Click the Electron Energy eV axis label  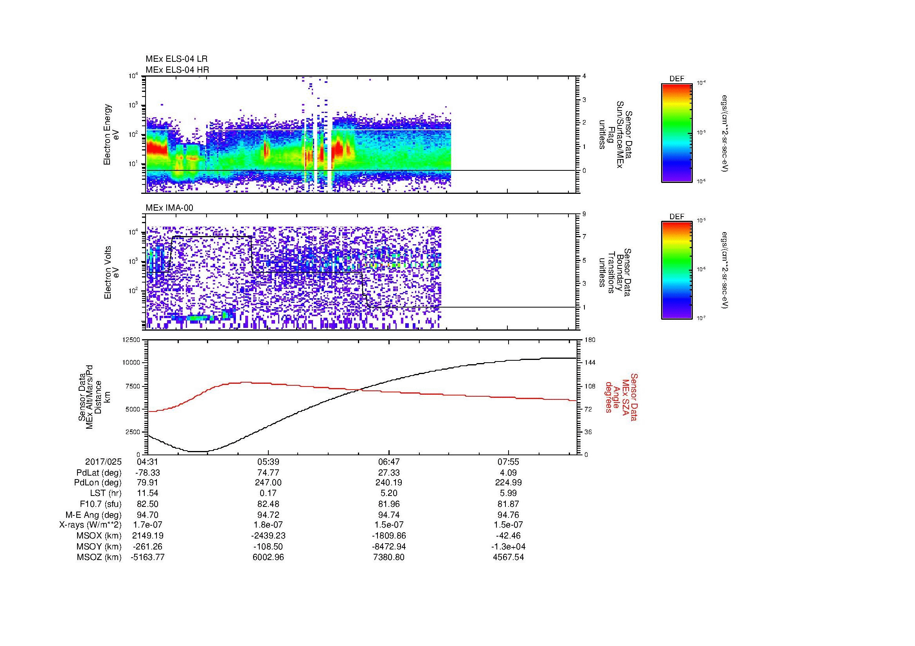point(111,134)
